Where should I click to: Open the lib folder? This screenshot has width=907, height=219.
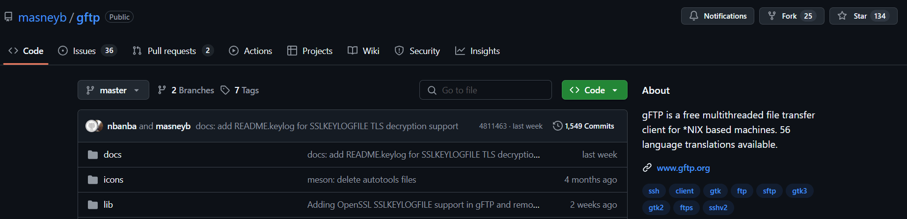point(108,205)
